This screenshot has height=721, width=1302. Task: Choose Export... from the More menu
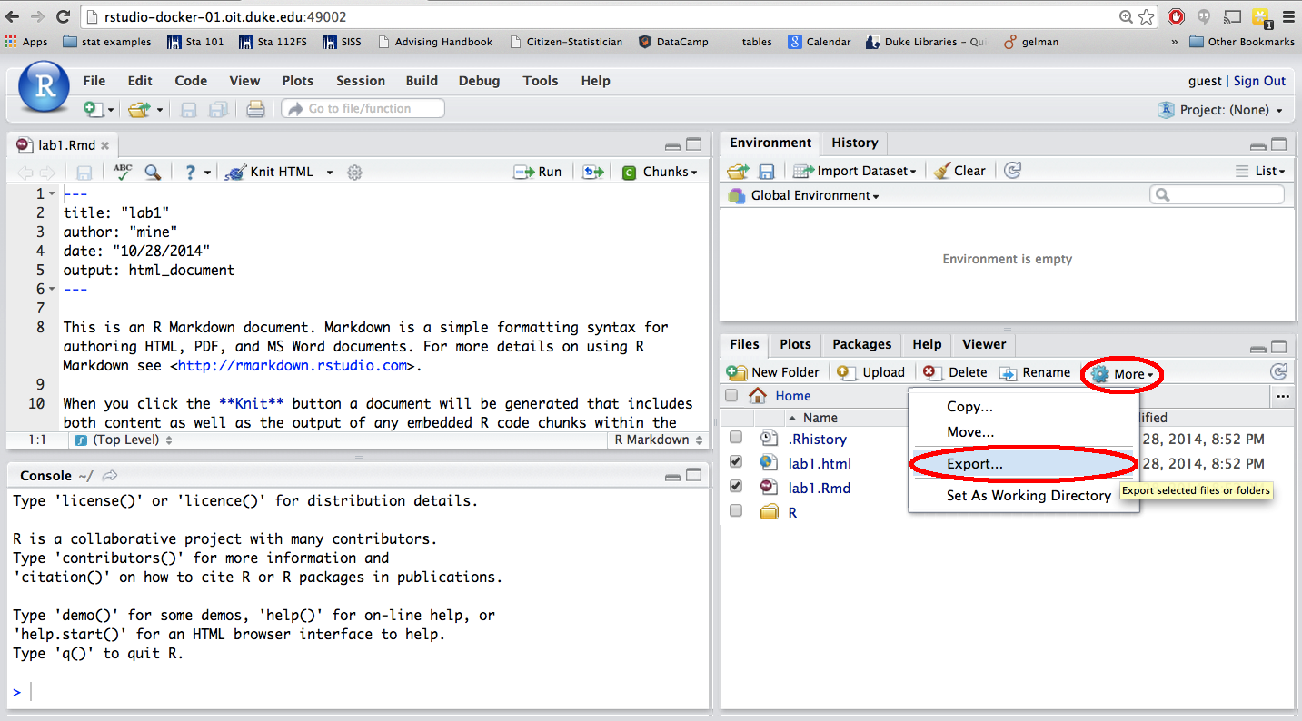(x=975, y=464)
